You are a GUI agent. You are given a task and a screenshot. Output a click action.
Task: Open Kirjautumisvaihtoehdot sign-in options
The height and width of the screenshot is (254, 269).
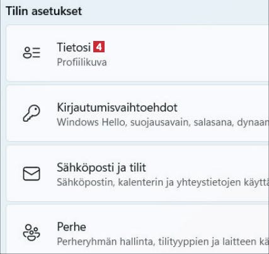click(137, 113)
